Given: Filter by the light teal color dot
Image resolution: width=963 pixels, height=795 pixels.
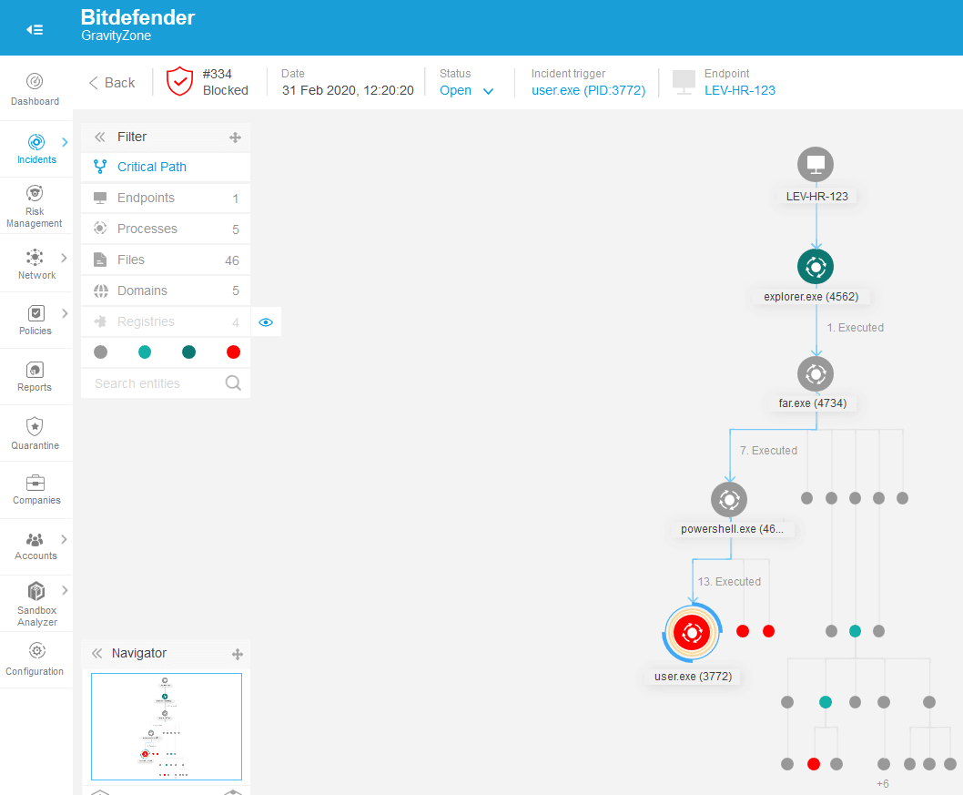Looking at the screenshot, I should tap(145, 352).
